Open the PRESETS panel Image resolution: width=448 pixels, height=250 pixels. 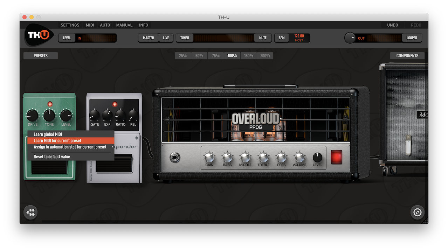coord(41,56)
